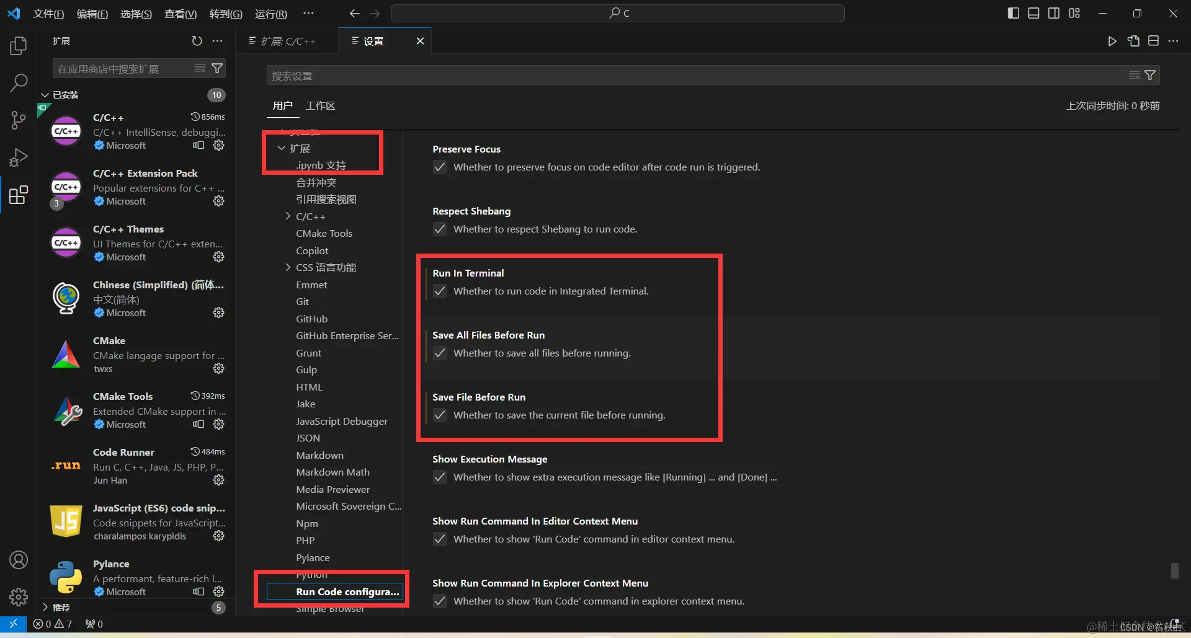This screenshot has height=638, width=1191.
Task: Expand CSS 语言功能 tree node
Action: tap(288, 267)
